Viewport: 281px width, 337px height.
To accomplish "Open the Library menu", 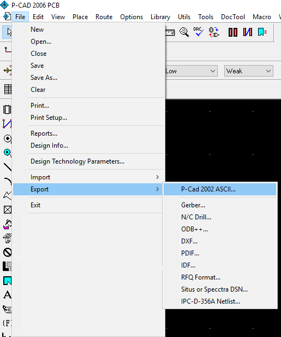I will click(x=160, y=17).
